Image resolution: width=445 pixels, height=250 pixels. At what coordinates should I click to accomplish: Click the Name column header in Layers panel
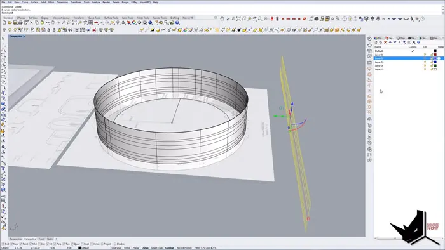point(378,47)
